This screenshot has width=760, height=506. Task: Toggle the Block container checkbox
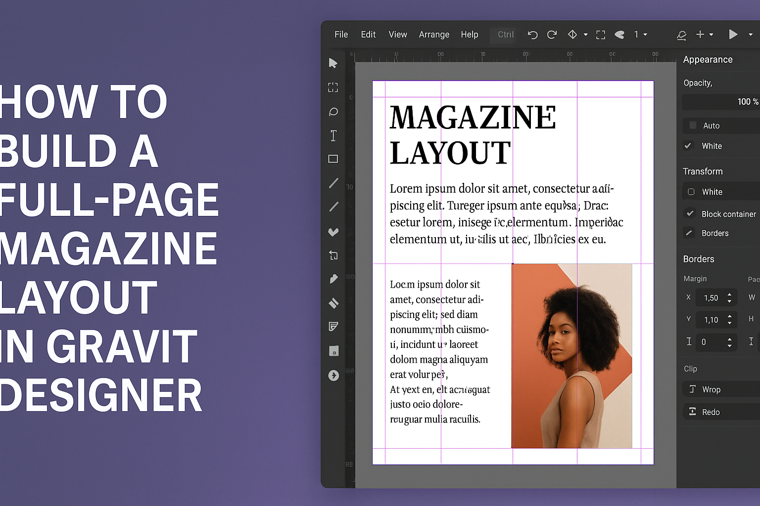tap(690, 213)
